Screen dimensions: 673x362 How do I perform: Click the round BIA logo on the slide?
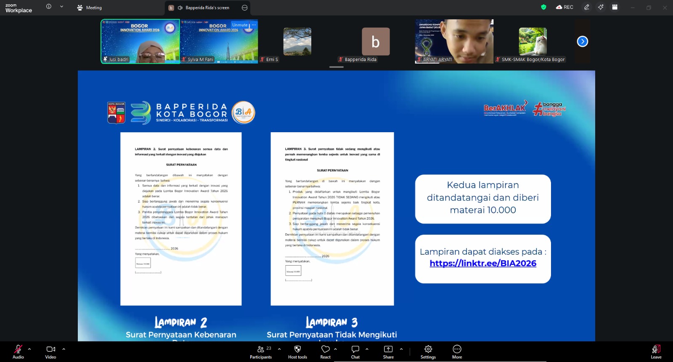tap(244, 112)
